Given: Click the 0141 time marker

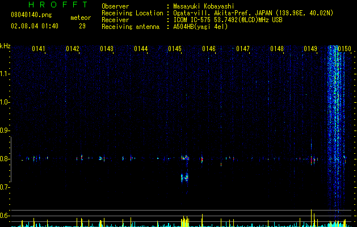Looking at the screenshot, I should (38, 48).
